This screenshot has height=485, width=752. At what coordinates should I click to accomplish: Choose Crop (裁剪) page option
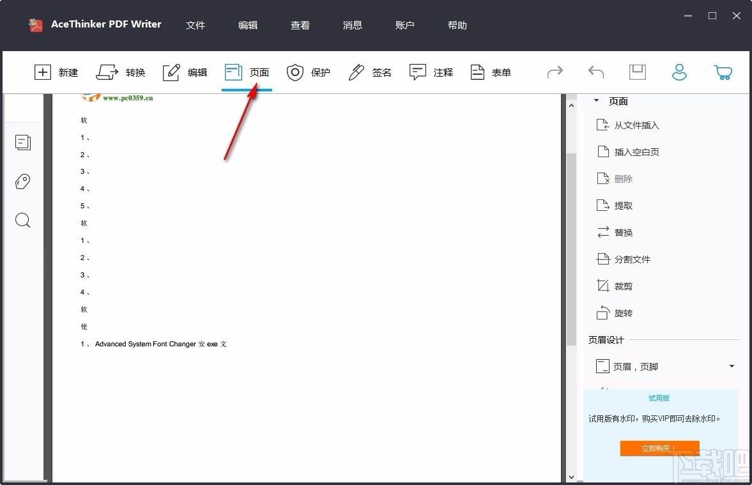[615, 286]
